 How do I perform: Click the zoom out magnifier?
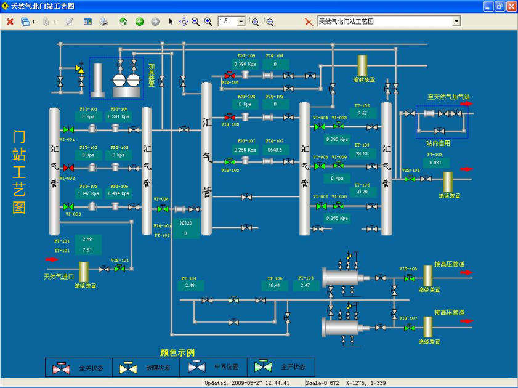pyautogui.click(x=195, y=22)
